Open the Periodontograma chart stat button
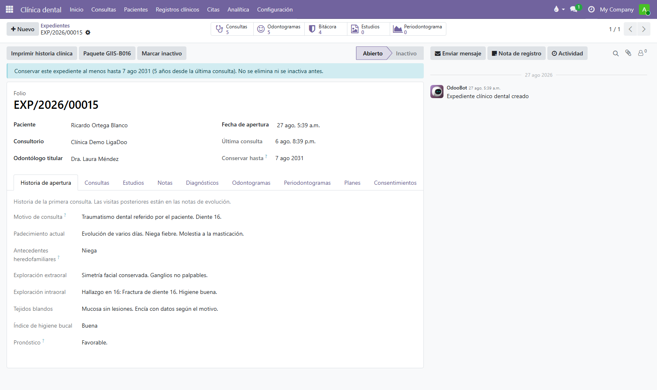Image resolution: width=657 pixels, height=390 pixels. point(418,29)
